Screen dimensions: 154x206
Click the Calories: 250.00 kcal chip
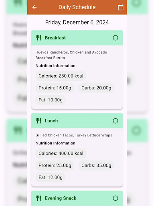tap(61, 76)
